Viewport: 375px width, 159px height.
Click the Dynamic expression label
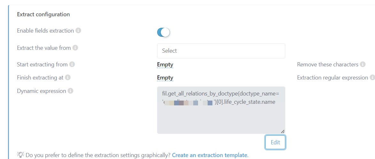pyautogui.click(x=42, y=91)
